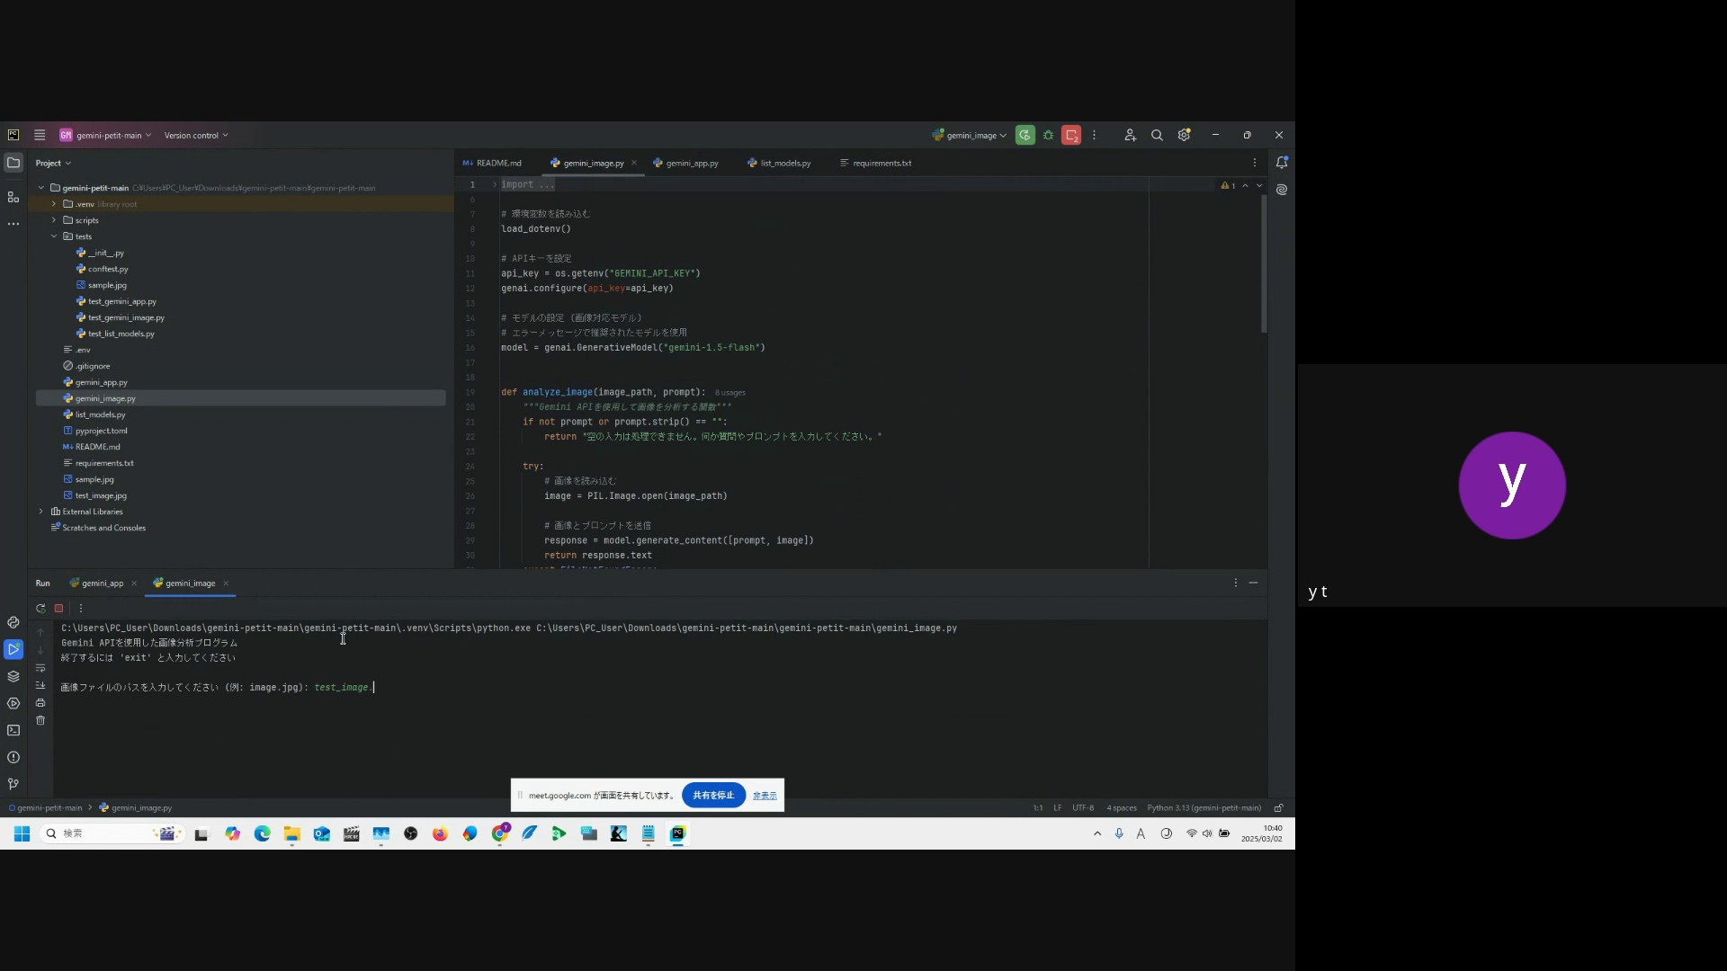Viewport: 1727px width, 971px height.
Task: Open the Python Console tool window
Action: pyautogui.click(x=13, y=622)
